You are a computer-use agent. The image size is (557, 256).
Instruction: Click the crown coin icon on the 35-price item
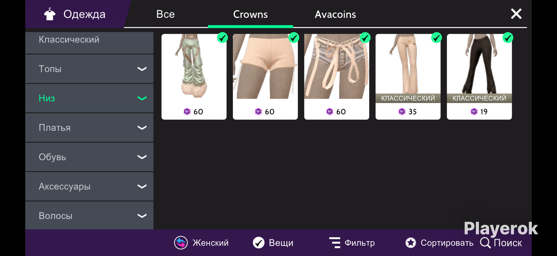point(402,111)
